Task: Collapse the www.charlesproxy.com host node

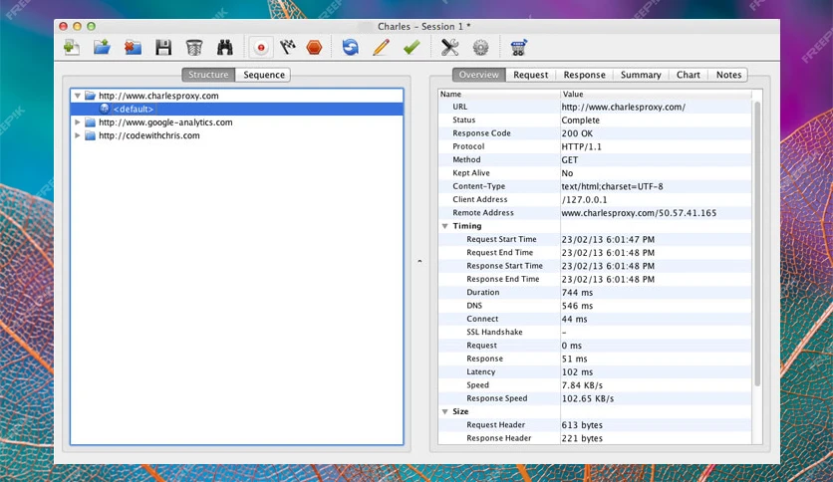Action: (78, 96)
